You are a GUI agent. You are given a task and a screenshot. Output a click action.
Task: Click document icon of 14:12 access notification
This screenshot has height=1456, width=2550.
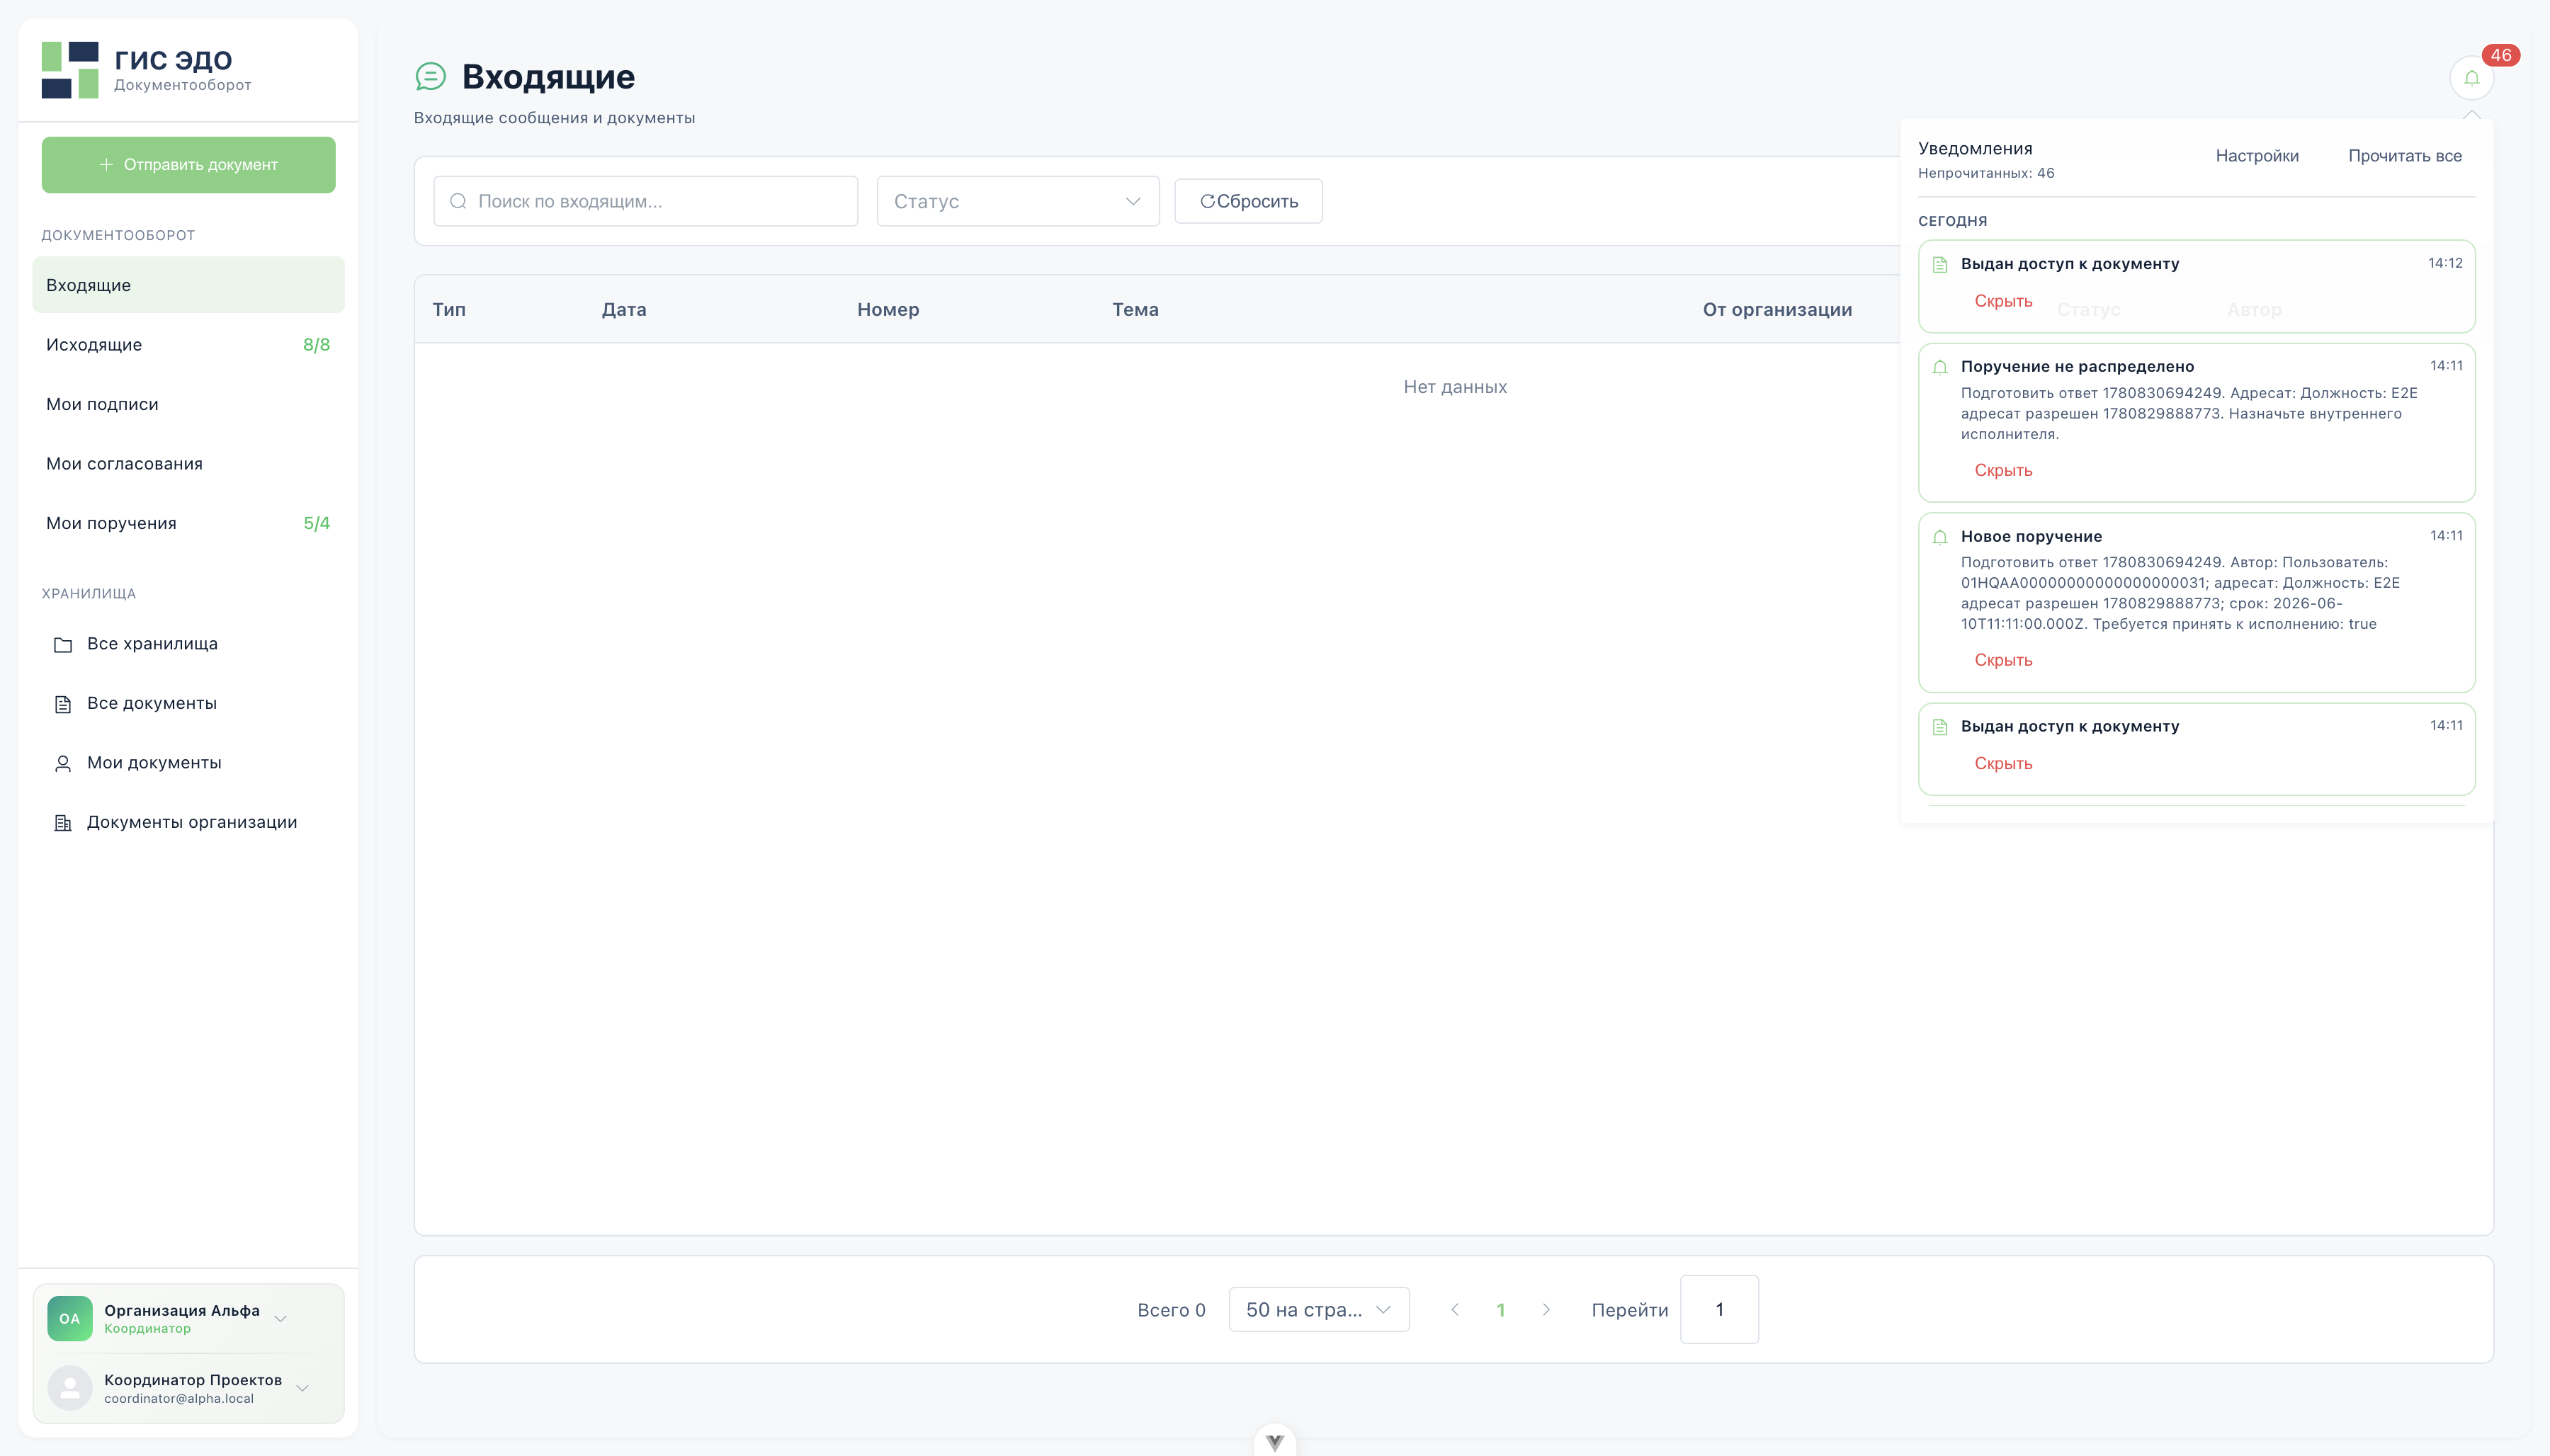[1940, 265]
